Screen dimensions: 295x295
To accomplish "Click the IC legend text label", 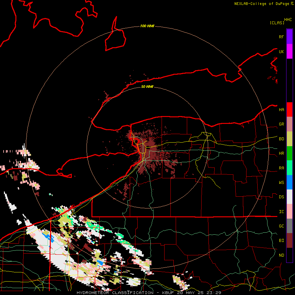I will click(x=282, y=212).
